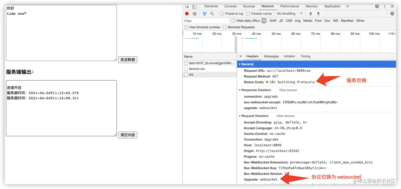The height and width of the screenshot is (189, 401).
Task: Click the 发送数据 button
Action: click(x=128, y=60)
